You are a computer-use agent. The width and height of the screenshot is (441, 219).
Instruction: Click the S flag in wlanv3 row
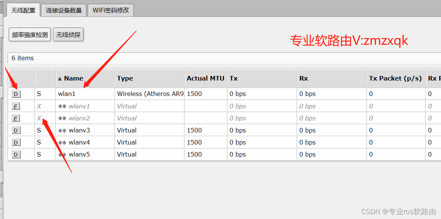pos(39,131)
